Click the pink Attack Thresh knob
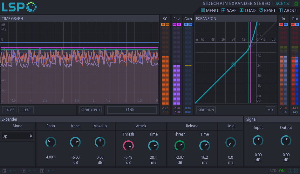 click(128, 146)
